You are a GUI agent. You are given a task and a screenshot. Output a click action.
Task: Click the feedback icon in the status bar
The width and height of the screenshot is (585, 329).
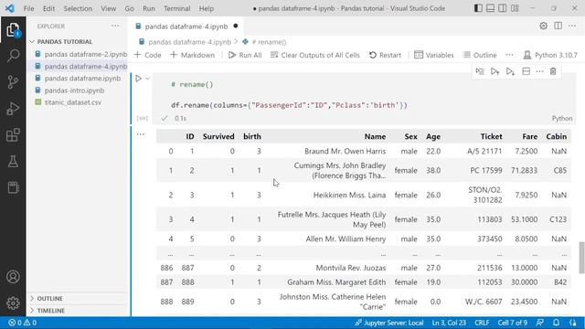coord(540,323)
